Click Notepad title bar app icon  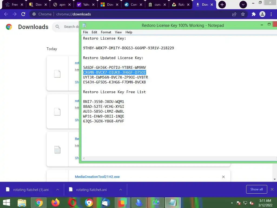84,25
